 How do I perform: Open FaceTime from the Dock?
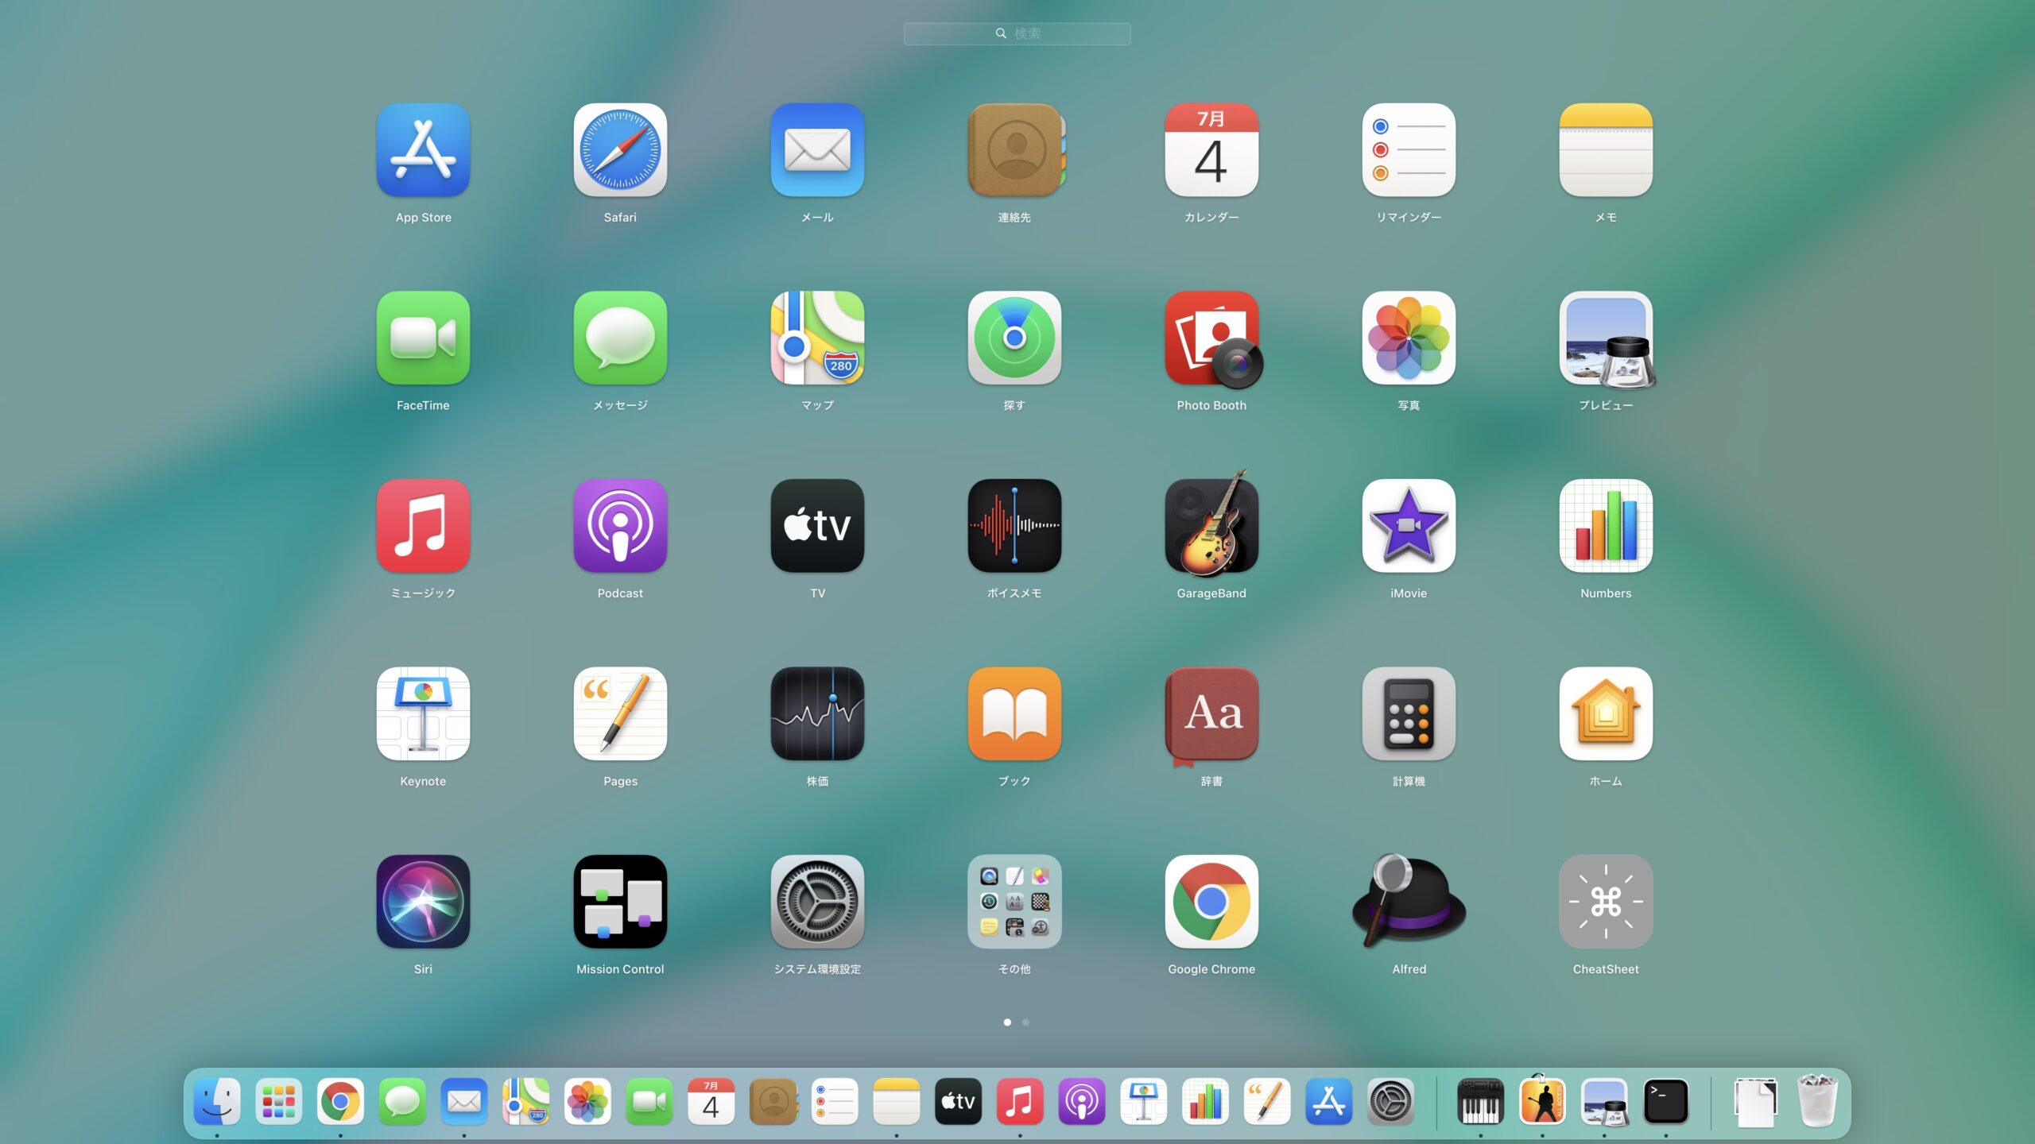pyautogui.click(x=649, y=1102)
